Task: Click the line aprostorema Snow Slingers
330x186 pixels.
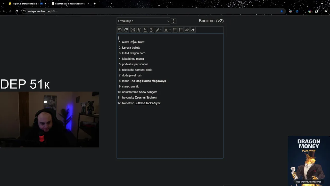Action: tap(139, 92)
